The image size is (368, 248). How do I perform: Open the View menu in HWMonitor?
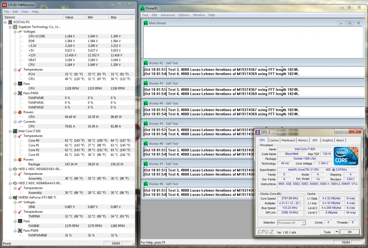25,12
